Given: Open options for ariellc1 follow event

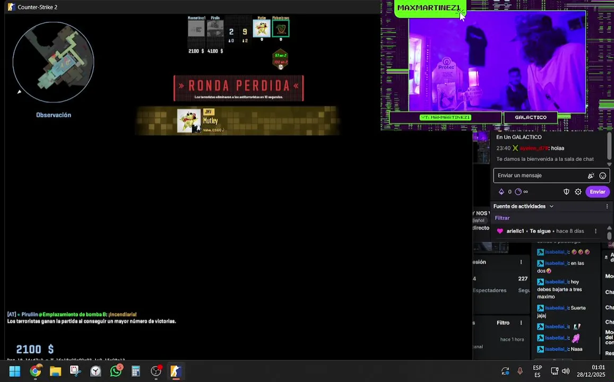Looking at the screenshot, I should (x=595, y=231).
